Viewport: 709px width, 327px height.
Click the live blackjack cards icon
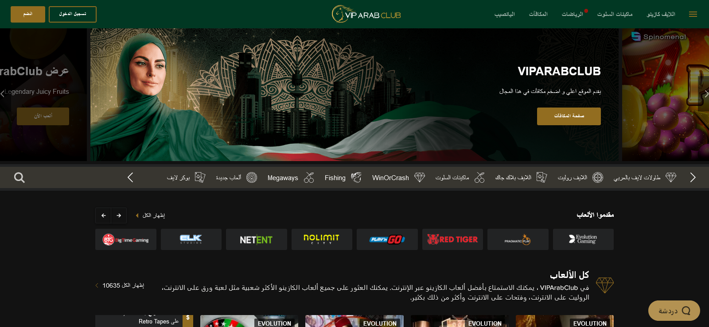tap(541, 177)
